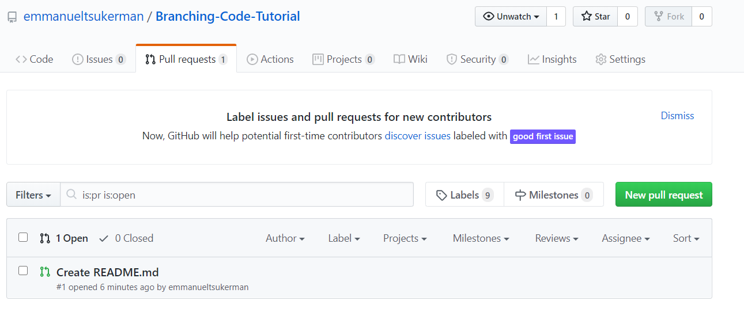Click the Fork button
This screenshot has height=316, width=744.
click(x=669, y=16)
